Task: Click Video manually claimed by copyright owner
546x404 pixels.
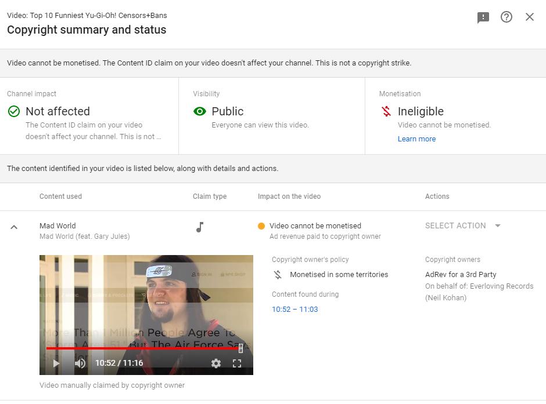Action: point(112,385)
